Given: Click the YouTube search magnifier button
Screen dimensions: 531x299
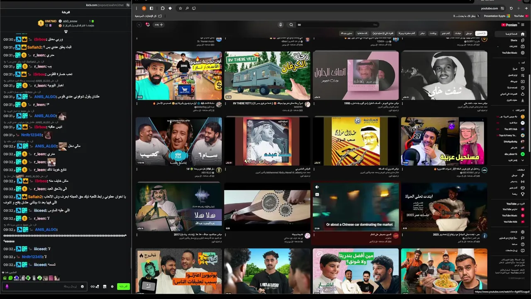Looking at the screenshot, I should pyautogui.click(x=291, y=25).
